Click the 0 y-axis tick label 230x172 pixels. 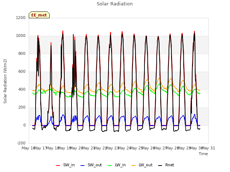[24, 125]
